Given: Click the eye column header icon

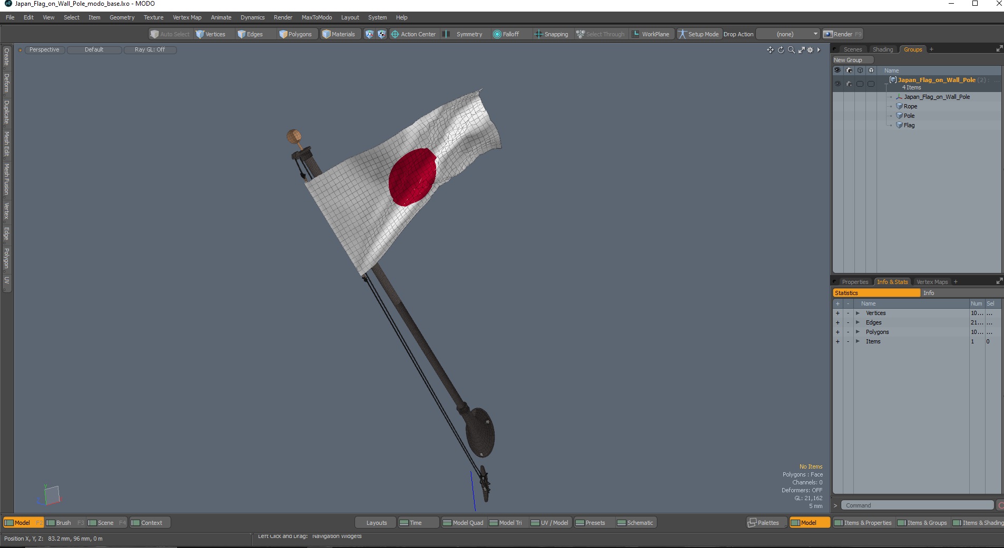Looking at the screenshot, I should click(838, 70).
